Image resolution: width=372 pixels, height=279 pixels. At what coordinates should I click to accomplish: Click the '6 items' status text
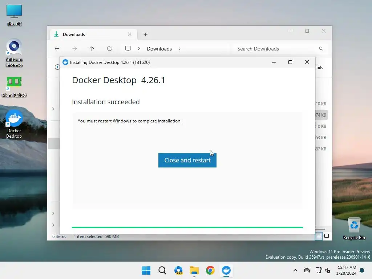pyautogui.click(x=59, y=236)
